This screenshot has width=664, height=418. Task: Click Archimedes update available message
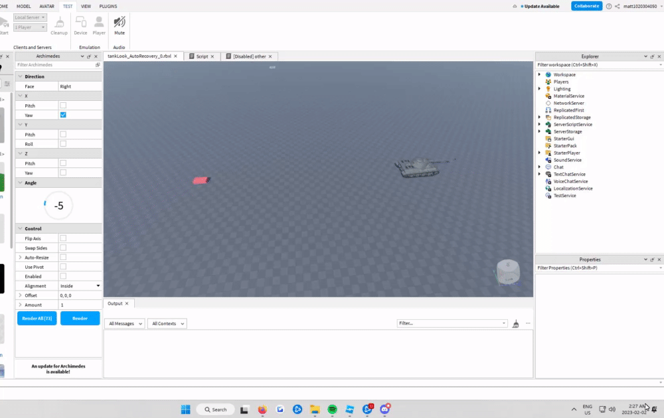58,369
